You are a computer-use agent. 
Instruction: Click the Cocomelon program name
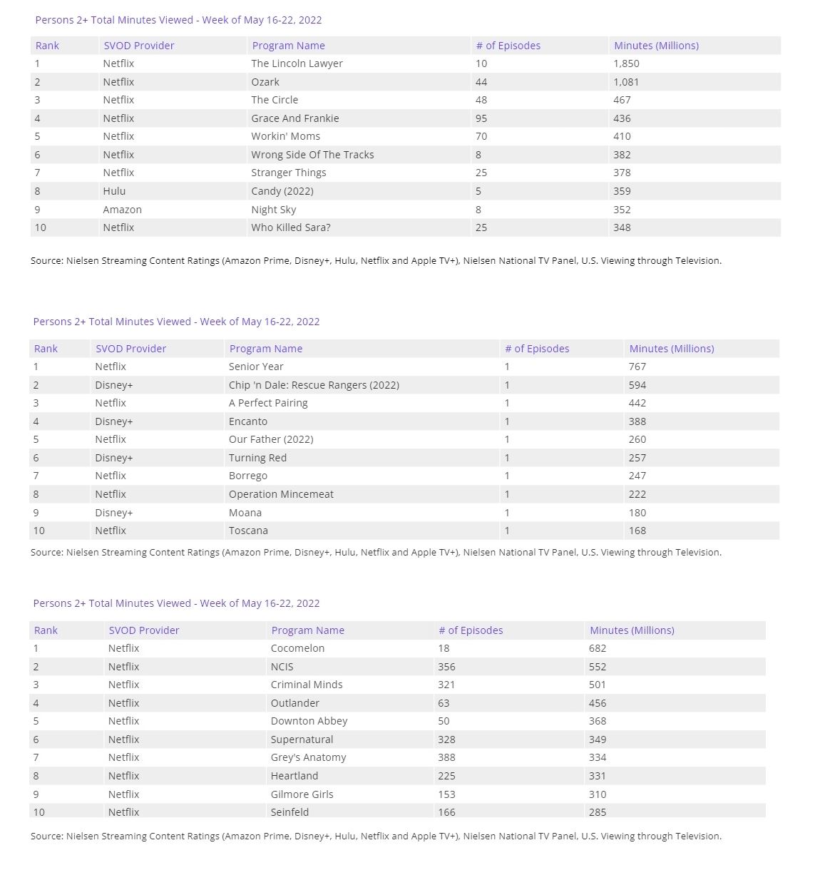tap(297, 648)
